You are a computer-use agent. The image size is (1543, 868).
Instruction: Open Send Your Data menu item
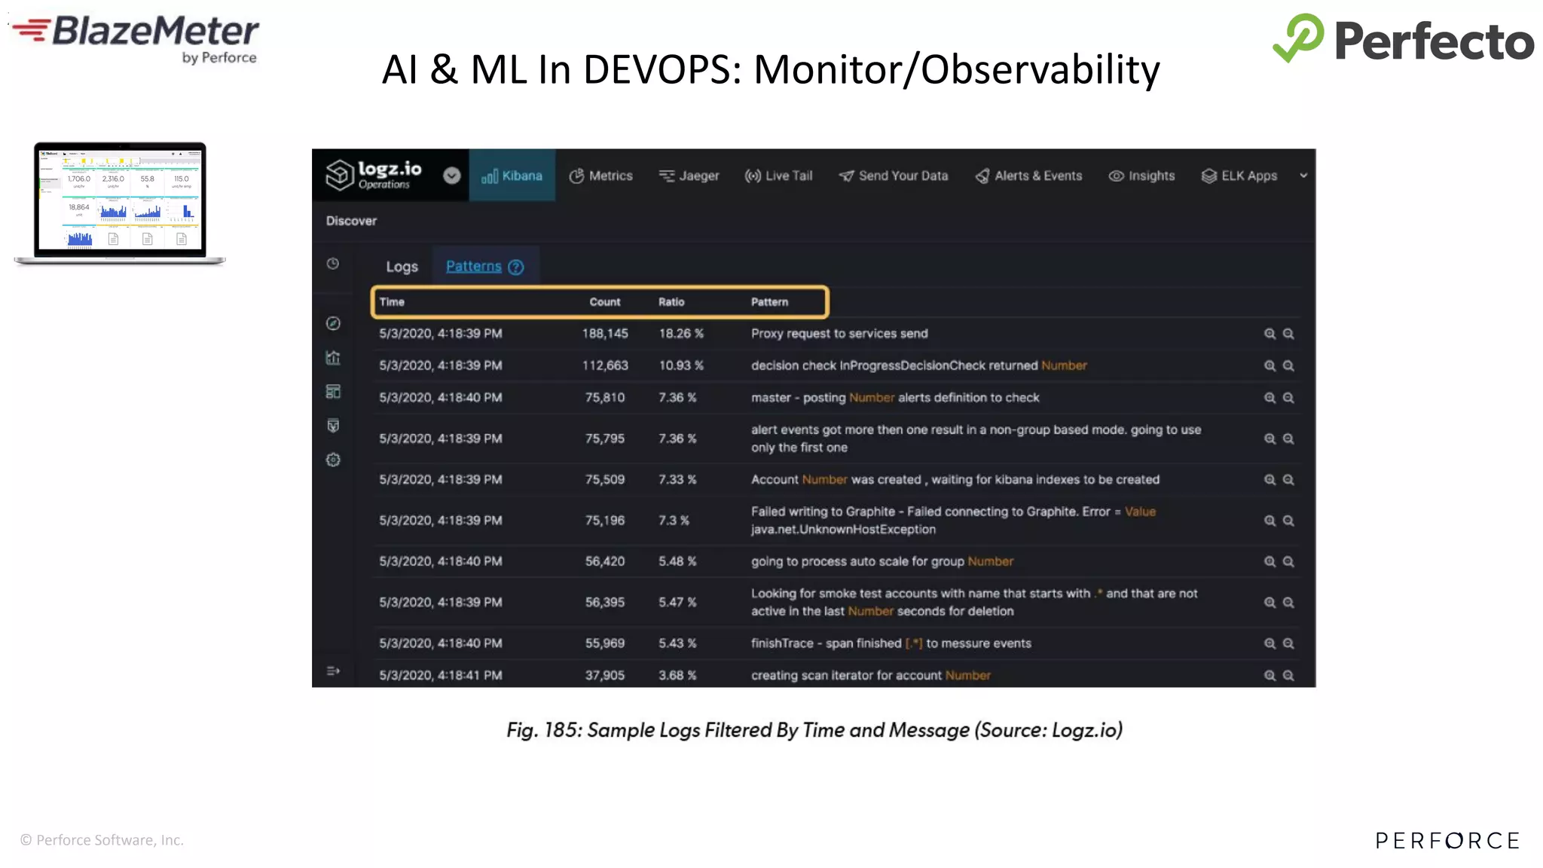coord(893,176)
